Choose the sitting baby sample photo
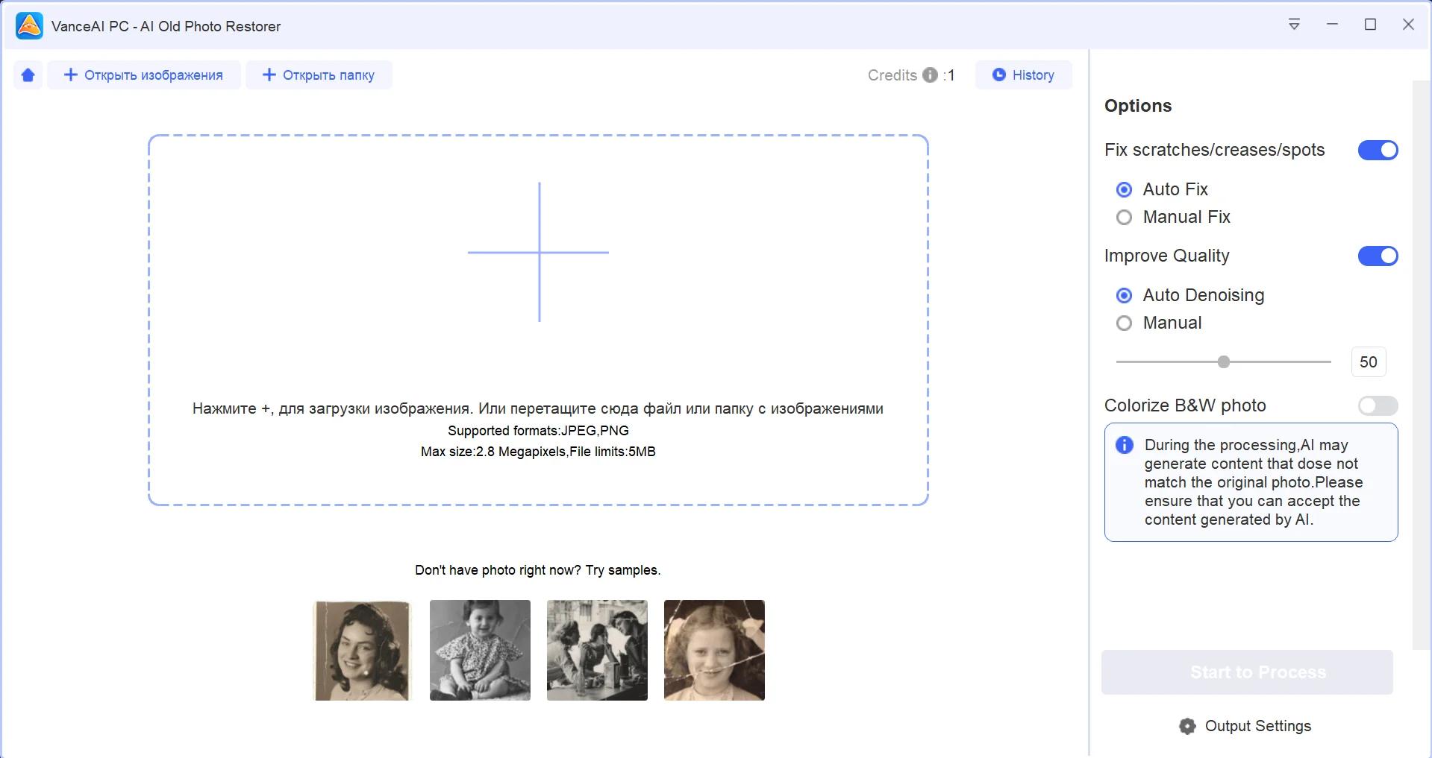This screenshot has height=758, width=1432. click(480, 650)
